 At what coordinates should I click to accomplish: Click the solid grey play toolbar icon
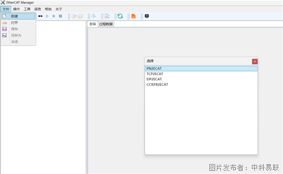coord(54,16)
